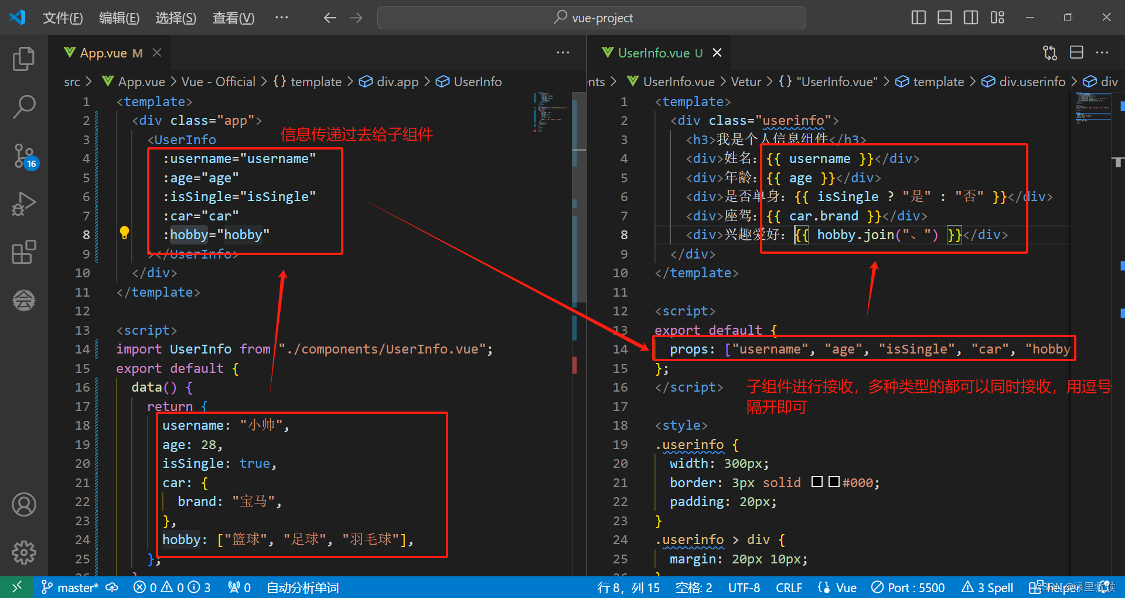Open the template breadcrumb in App.vue
1125x598 pixels.
(315, 81)
